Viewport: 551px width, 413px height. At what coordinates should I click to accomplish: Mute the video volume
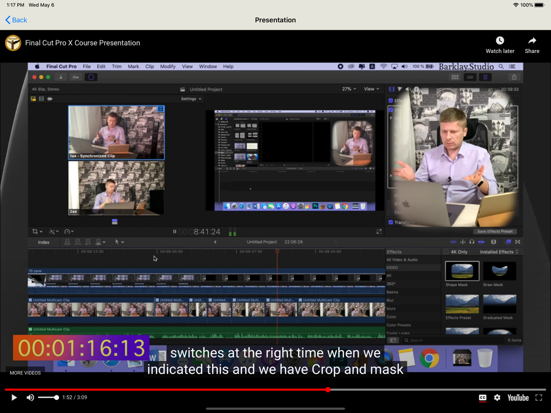click(x=30, y=398)
